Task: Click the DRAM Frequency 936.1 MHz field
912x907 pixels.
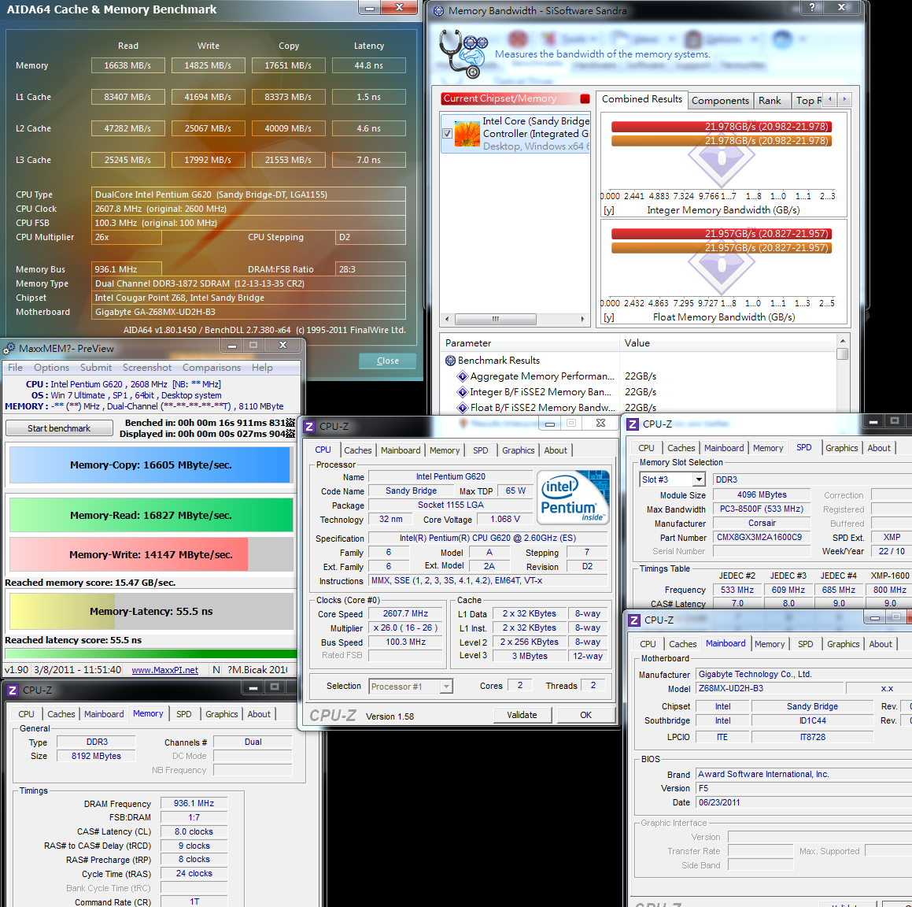Action: 194,803
